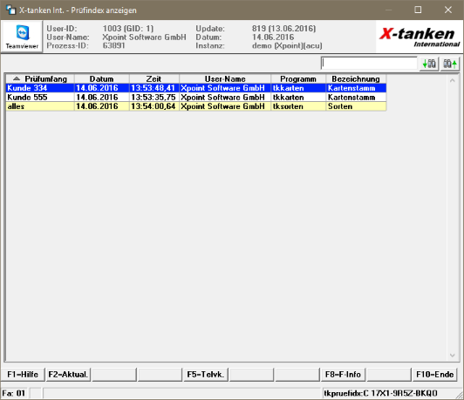464x400 pixels.
Task: Click the User-Name column header
Action: click(225, 79)
